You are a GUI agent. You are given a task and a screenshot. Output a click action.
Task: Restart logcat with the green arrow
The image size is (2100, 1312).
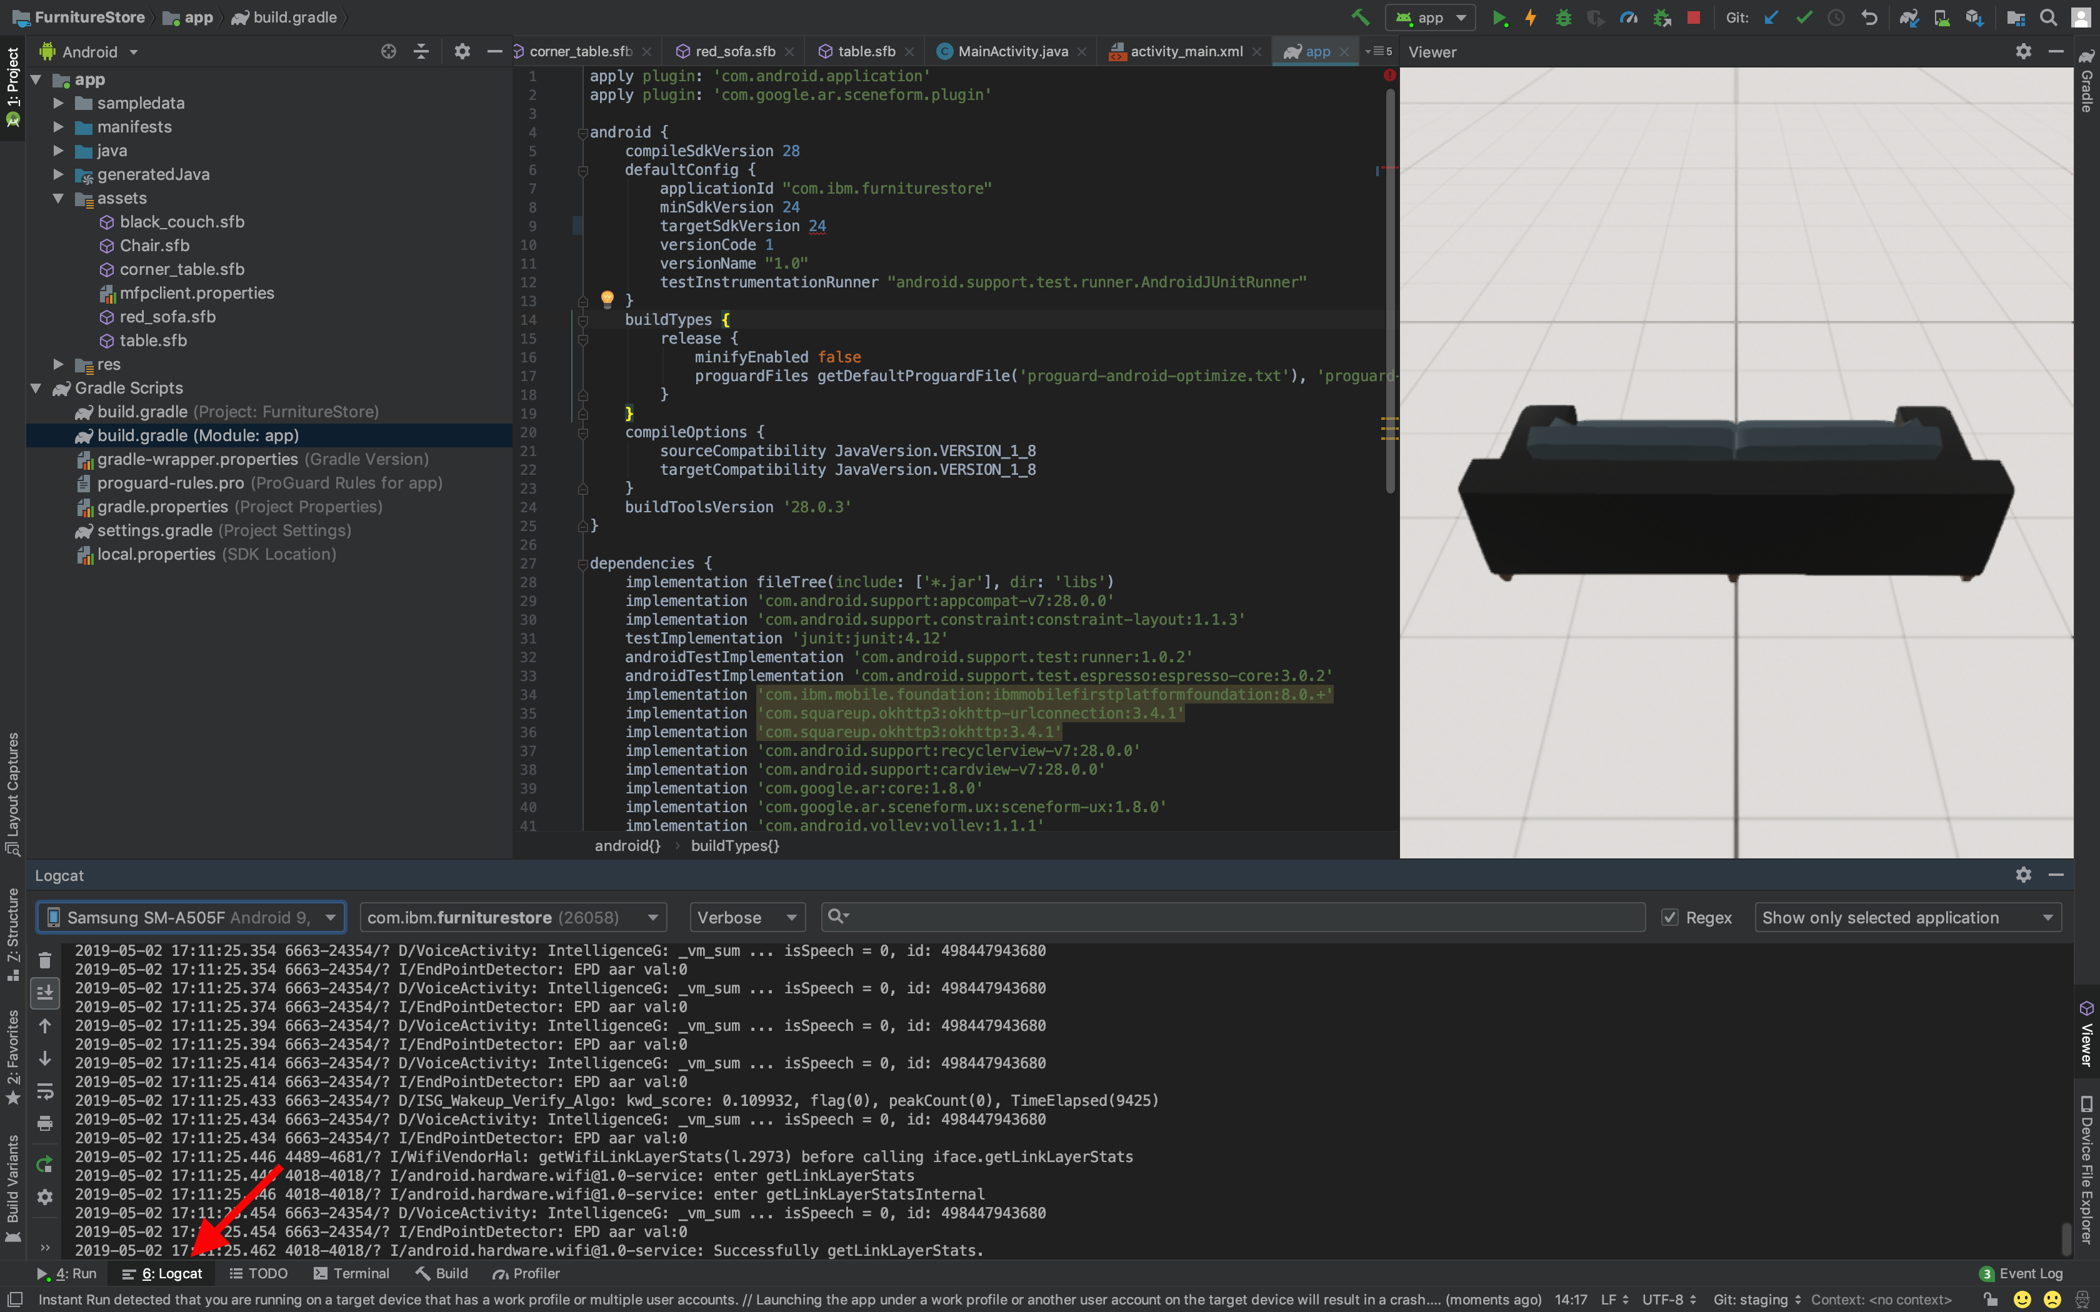coord(45,1165)
